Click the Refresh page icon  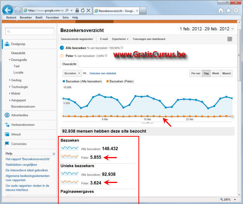83,11
